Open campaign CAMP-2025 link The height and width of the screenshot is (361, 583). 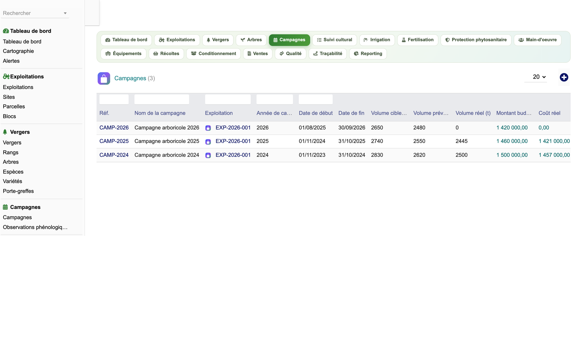click(x=114, y=141)
